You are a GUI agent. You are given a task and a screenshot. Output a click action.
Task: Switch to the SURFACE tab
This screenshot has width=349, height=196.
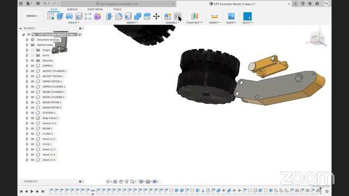73,9
